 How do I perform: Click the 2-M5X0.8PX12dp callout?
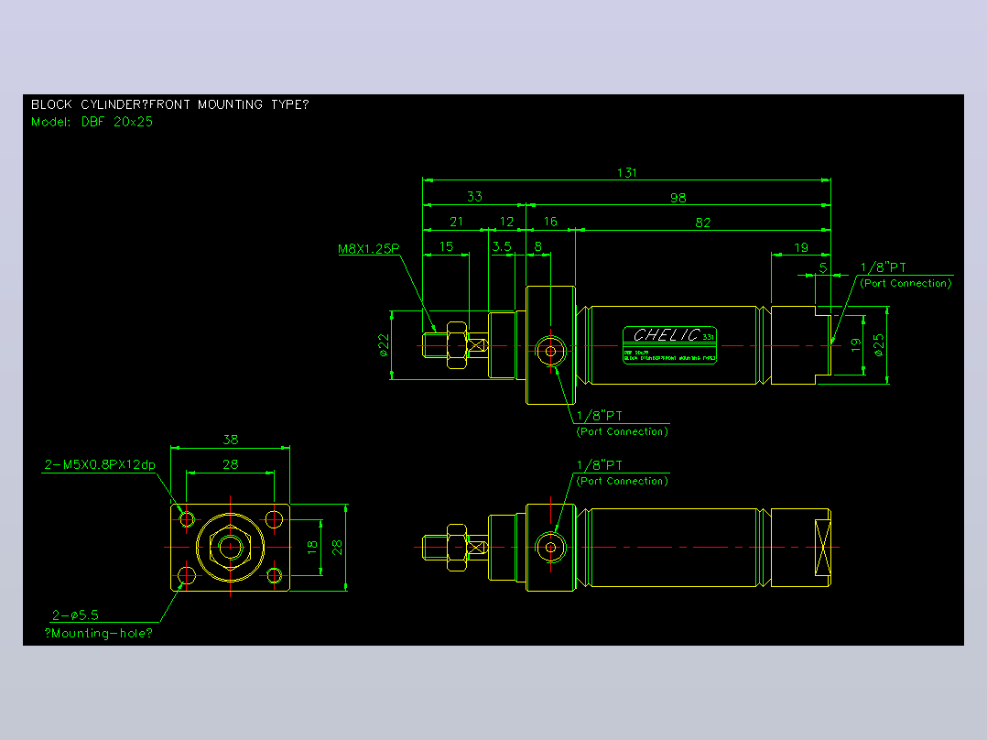(x=100, y=464)
